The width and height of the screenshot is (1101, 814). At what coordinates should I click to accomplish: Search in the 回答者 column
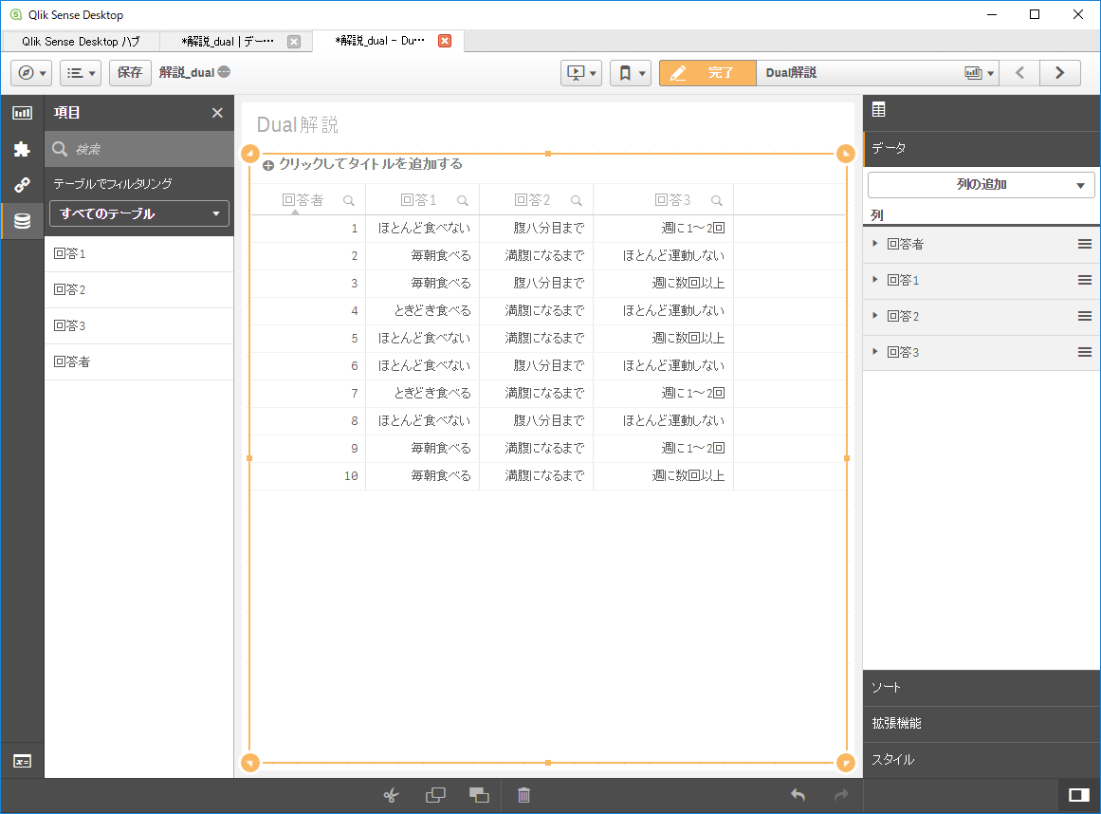click(x=349, y=201)
